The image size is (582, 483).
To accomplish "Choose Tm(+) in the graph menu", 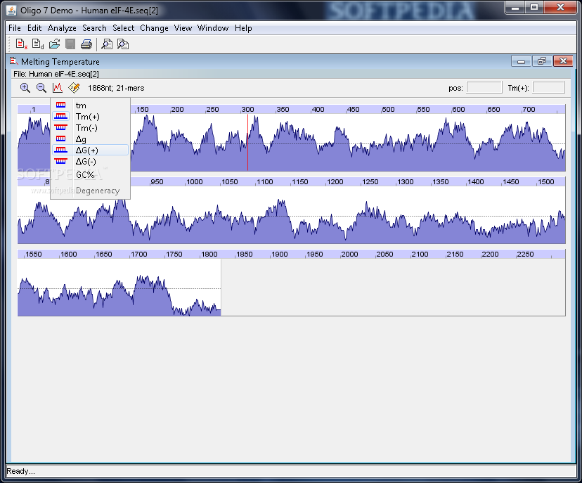I will (x=91, y=117).
